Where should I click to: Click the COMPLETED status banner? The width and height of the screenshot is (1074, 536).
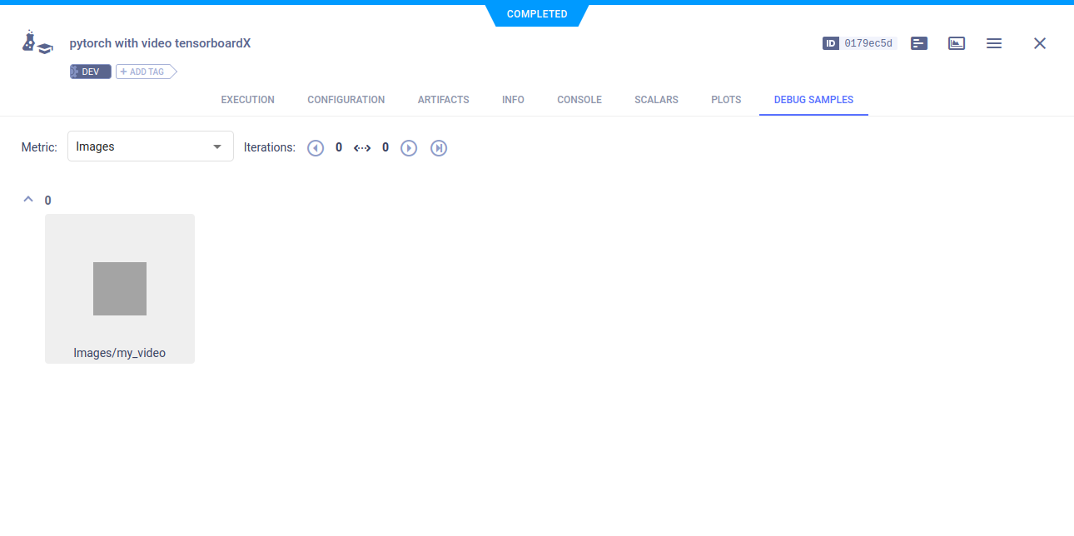pos(536,13)
